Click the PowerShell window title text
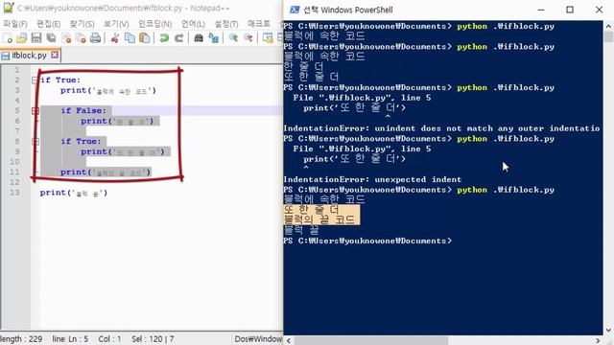This screenshot has height=345, width=614. coord(347,10)
